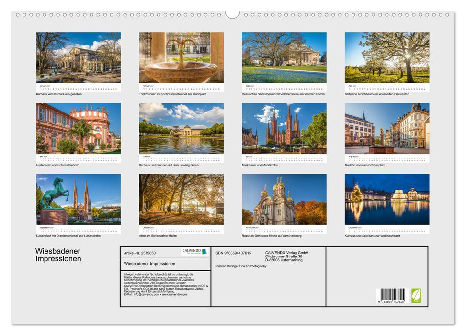Click the blooming cherry trees April photo
465x335 pixels.
click(387, 57)
